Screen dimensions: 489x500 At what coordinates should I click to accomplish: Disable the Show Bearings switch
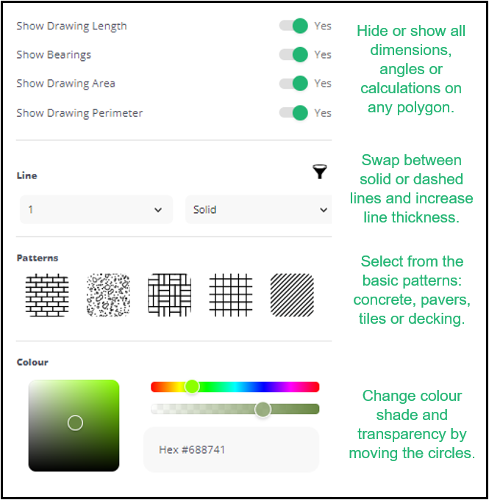293,54
